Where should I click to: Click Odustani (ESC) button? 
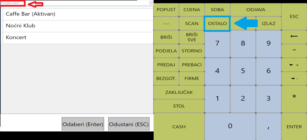(129, 124)
